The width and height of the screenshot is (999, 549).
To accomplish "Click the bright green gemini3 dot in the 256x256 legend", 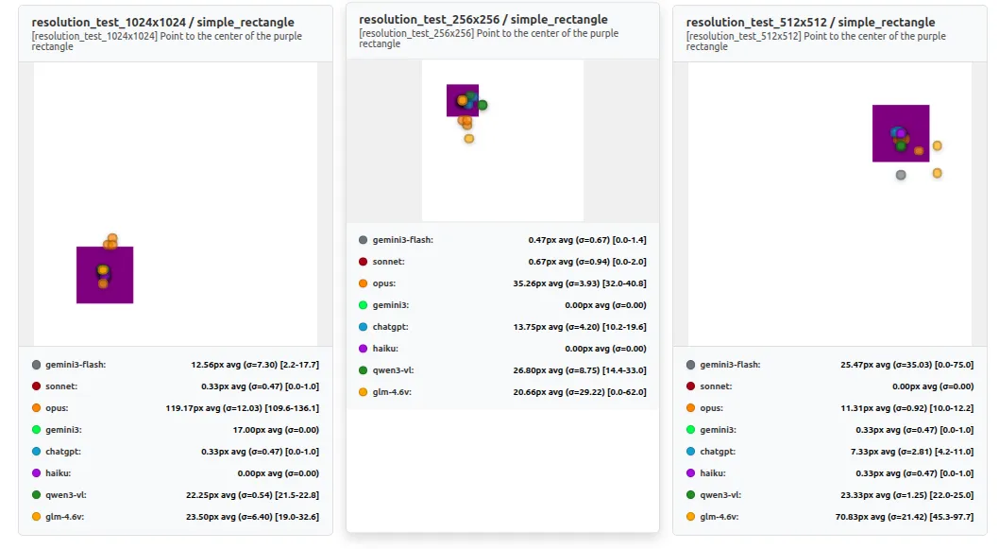I will [x=364, y=305].
